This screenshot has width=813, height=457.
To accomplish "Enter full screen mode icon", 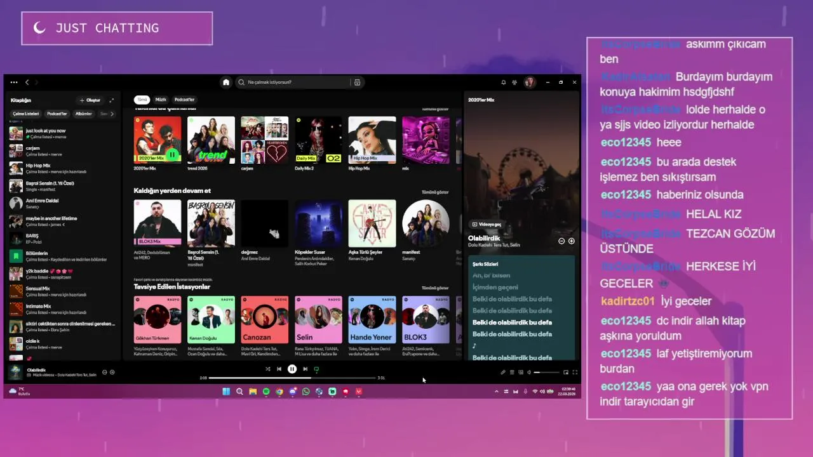I will pos(575,373).
